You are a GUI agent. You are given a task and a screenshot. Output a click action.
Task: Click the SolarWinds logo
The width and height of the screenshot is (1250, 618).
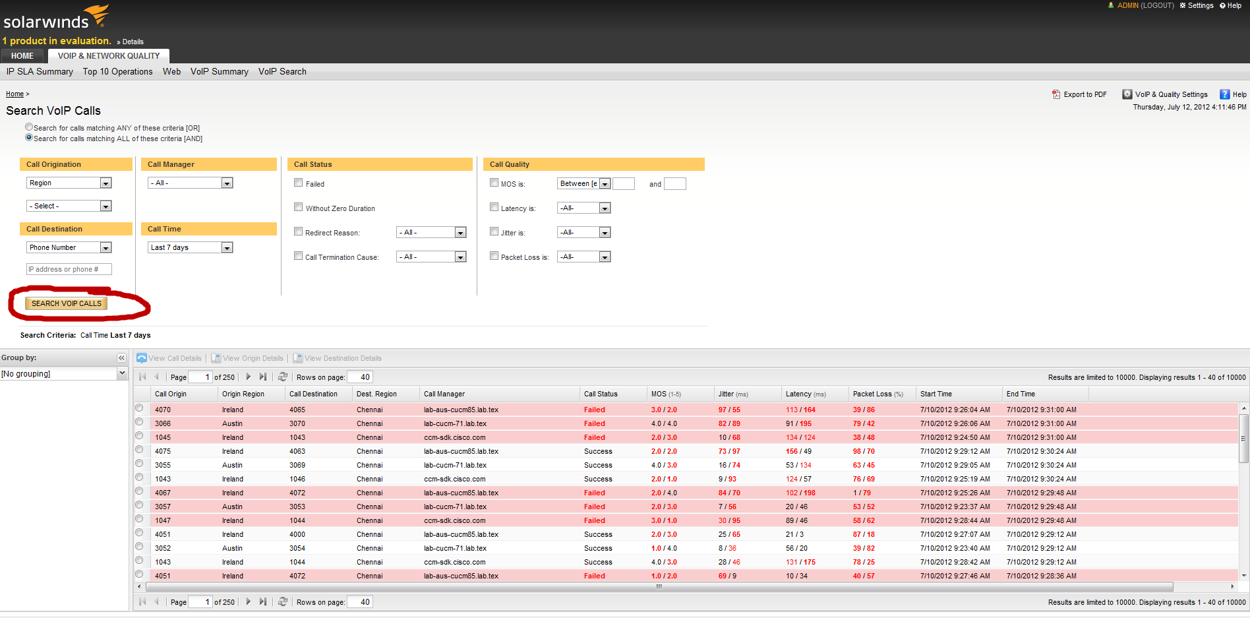click(x=56, y=17)
